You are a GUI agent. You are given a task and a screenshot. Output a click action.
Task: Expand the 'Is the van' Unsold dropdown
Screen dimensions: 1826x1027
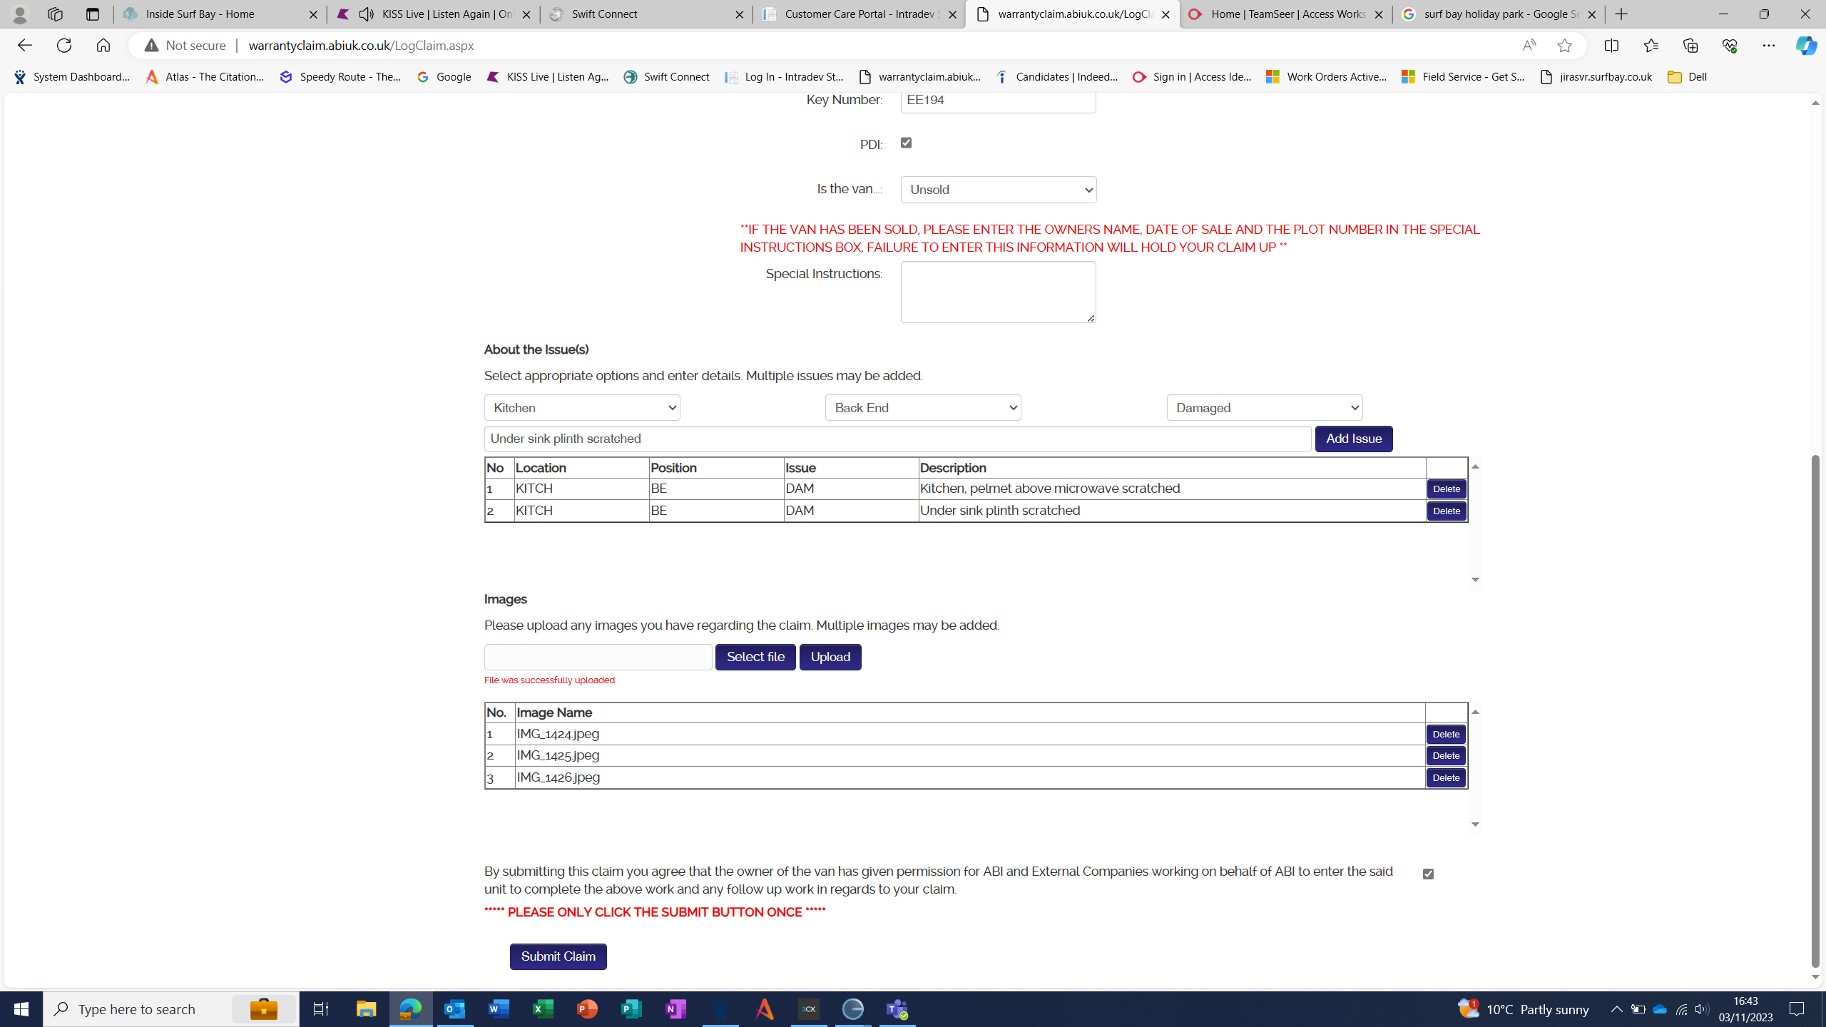click(998, 190)
